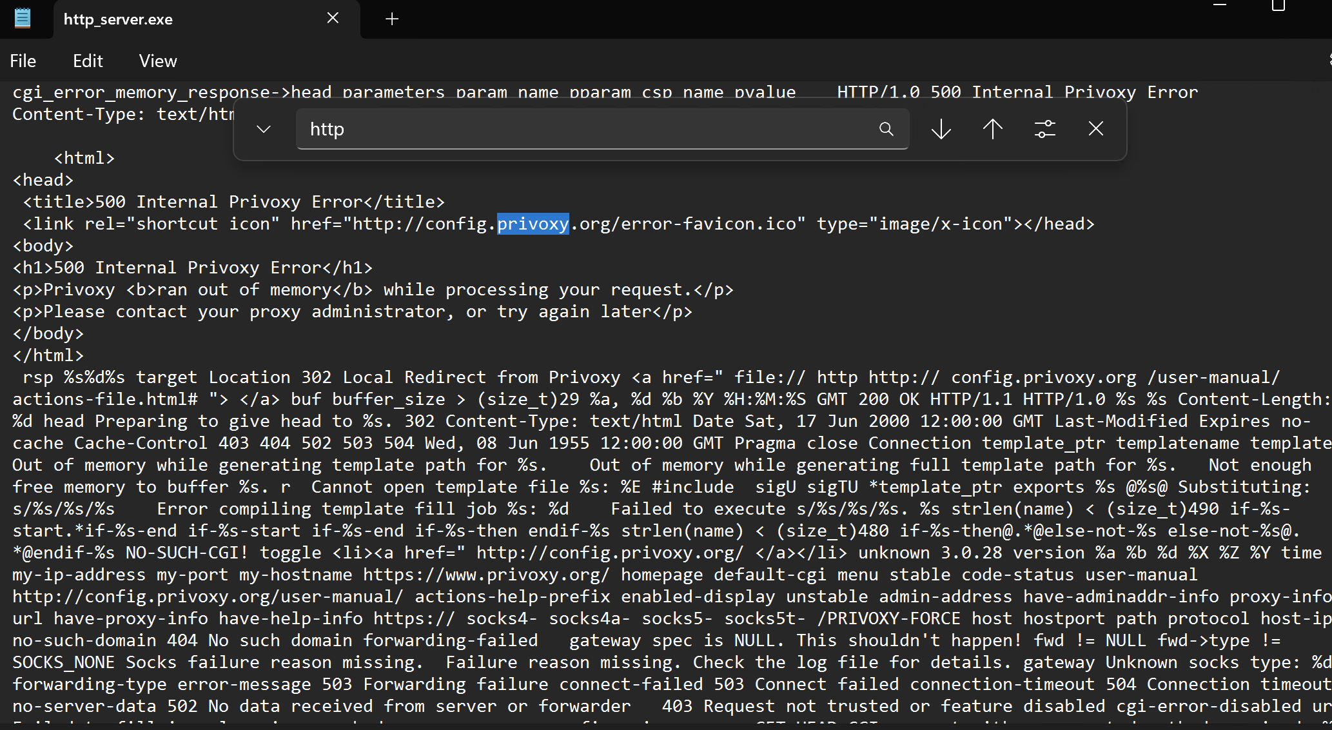
Task: Close the http_server.exe tab
Action: click(x=333, y=18)
